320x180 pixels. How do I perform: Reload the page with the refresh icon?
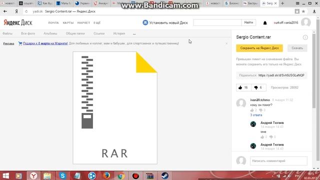[x=26, y=11]
